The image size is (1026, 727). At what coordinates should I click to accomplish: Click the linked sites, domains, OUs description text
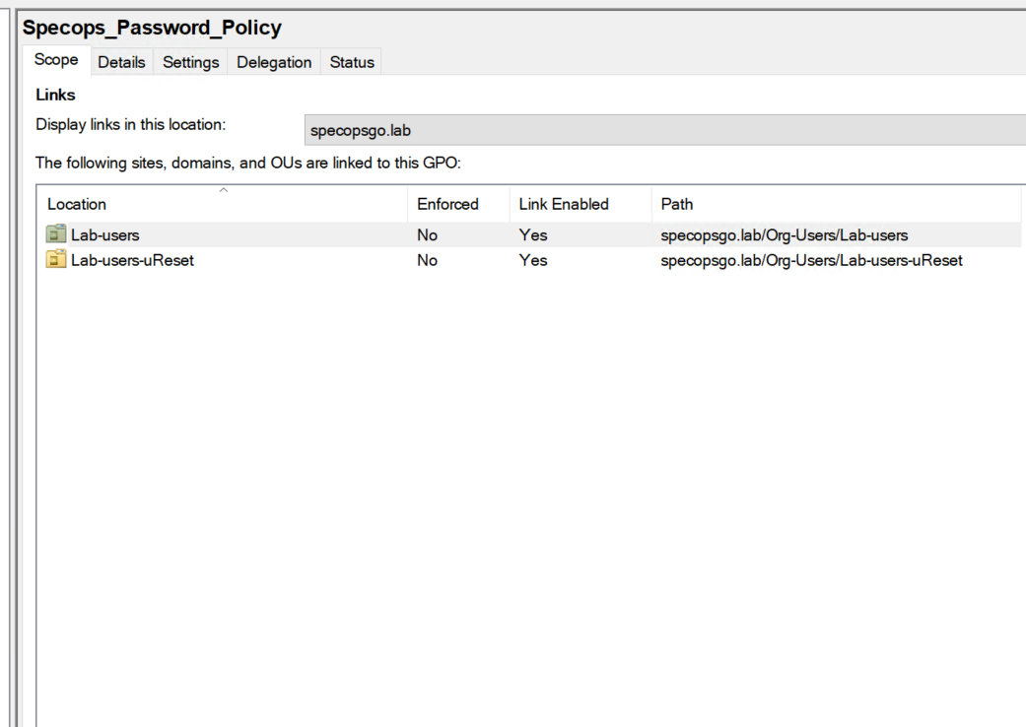pos(248,163)
